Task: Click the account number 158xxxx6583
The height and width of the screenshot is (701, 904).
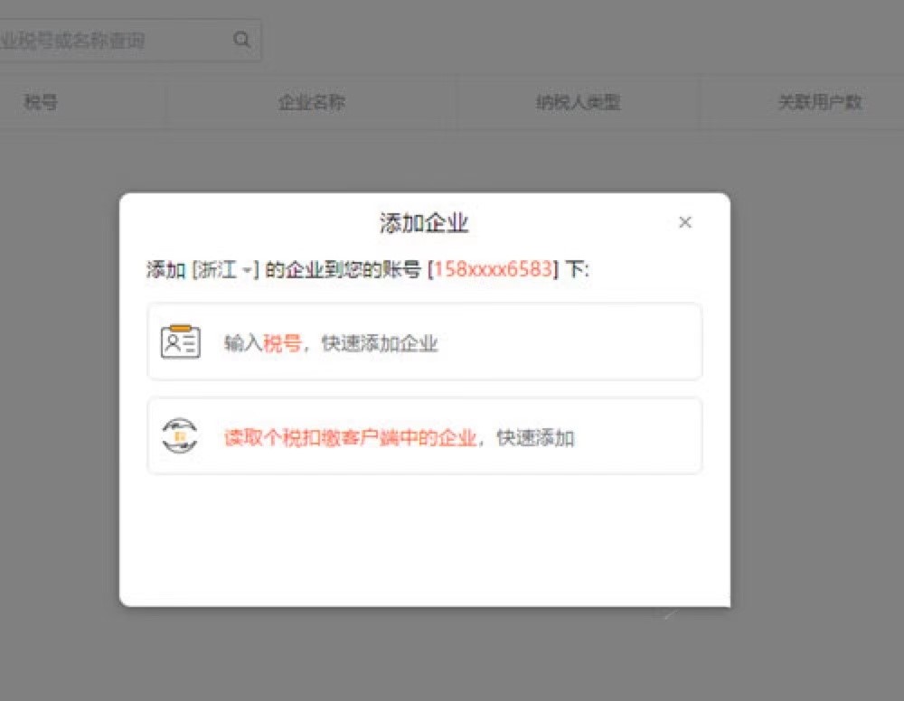Action: click(x=493, y=269)
